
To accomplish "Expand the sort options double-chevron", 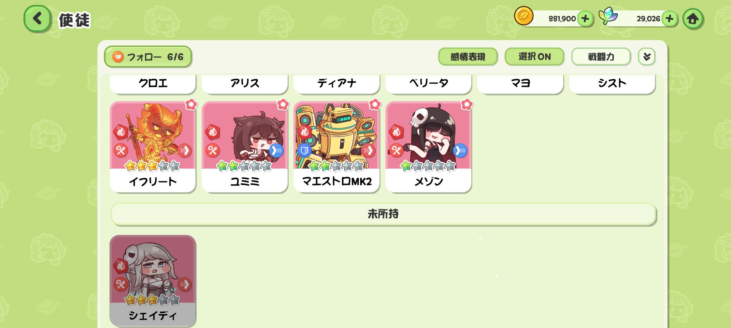I will tap(647, 57).
